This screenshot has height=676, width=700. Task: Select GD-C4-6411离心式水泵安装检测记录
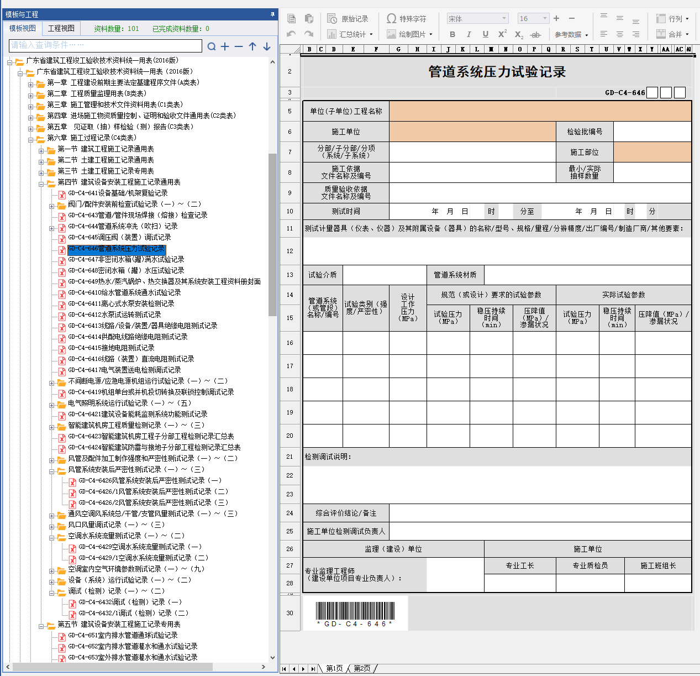pyautogui.click(x=121, y=303)
